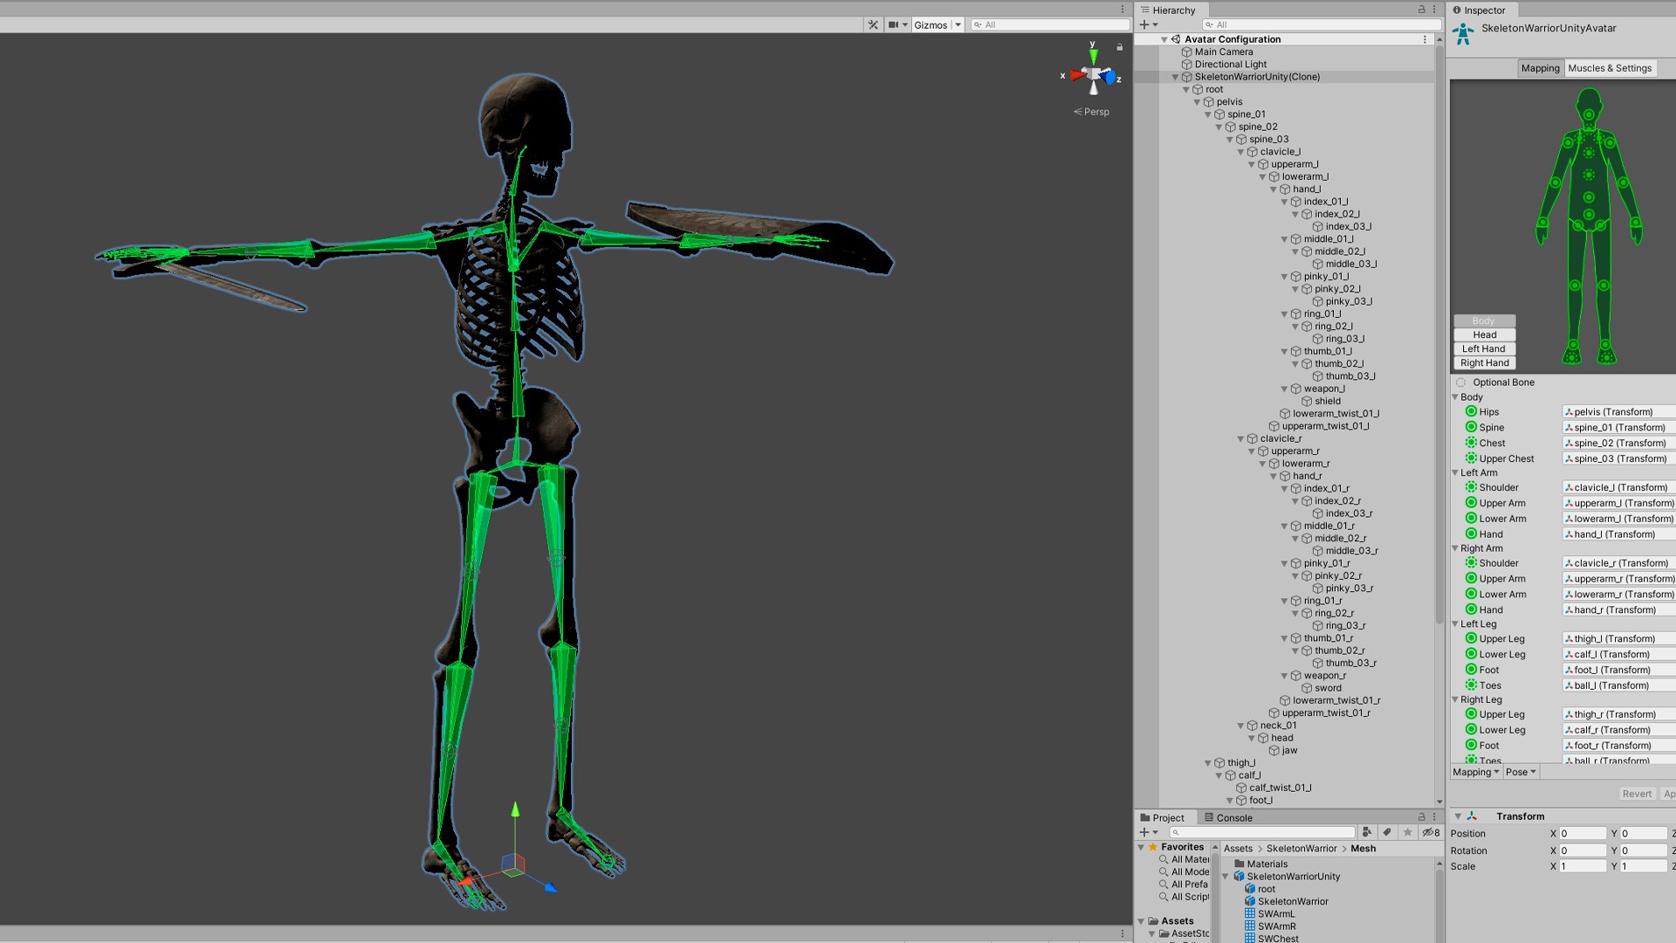Show the Head mapping view
Viewport: 1676px width, 943px height.
click(x=1484, y=334)
